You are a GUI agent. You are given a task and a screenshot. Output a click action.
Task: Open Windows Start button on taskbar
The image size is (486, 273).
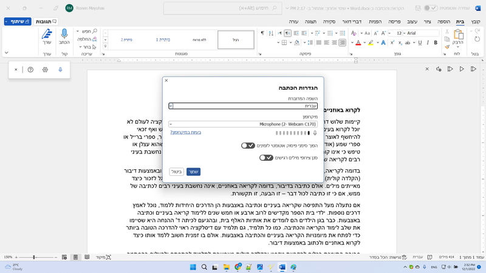[x=193, y=267]
